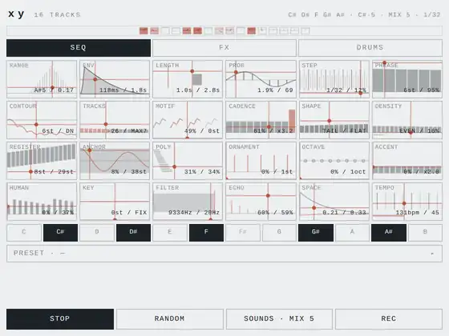
Task: Start recording with the REC button
Action: 389,319
